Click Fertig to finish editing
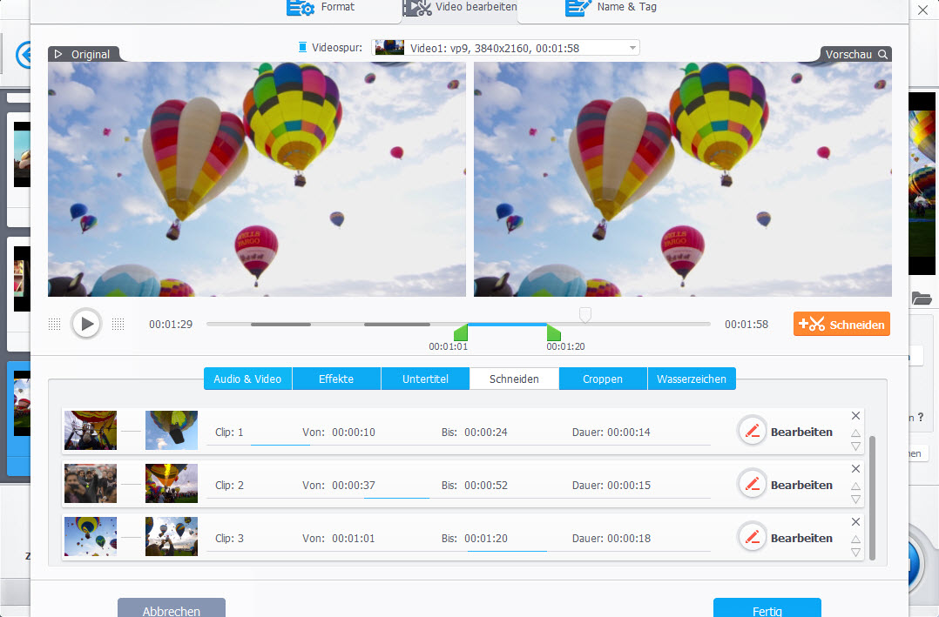Screen dimensions: 939x617 click(x=767, y=608)
